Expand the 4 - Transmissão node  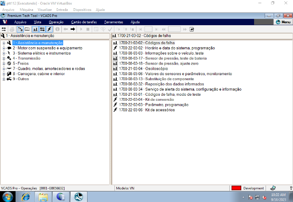4,58
